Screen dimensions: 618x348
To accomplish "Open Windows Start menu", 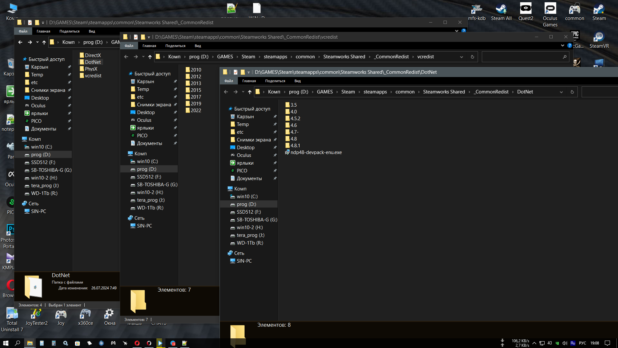I will 5,343.
